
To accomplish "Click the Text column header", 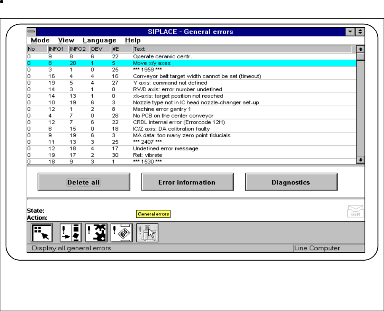I will (x=242, y=49).
